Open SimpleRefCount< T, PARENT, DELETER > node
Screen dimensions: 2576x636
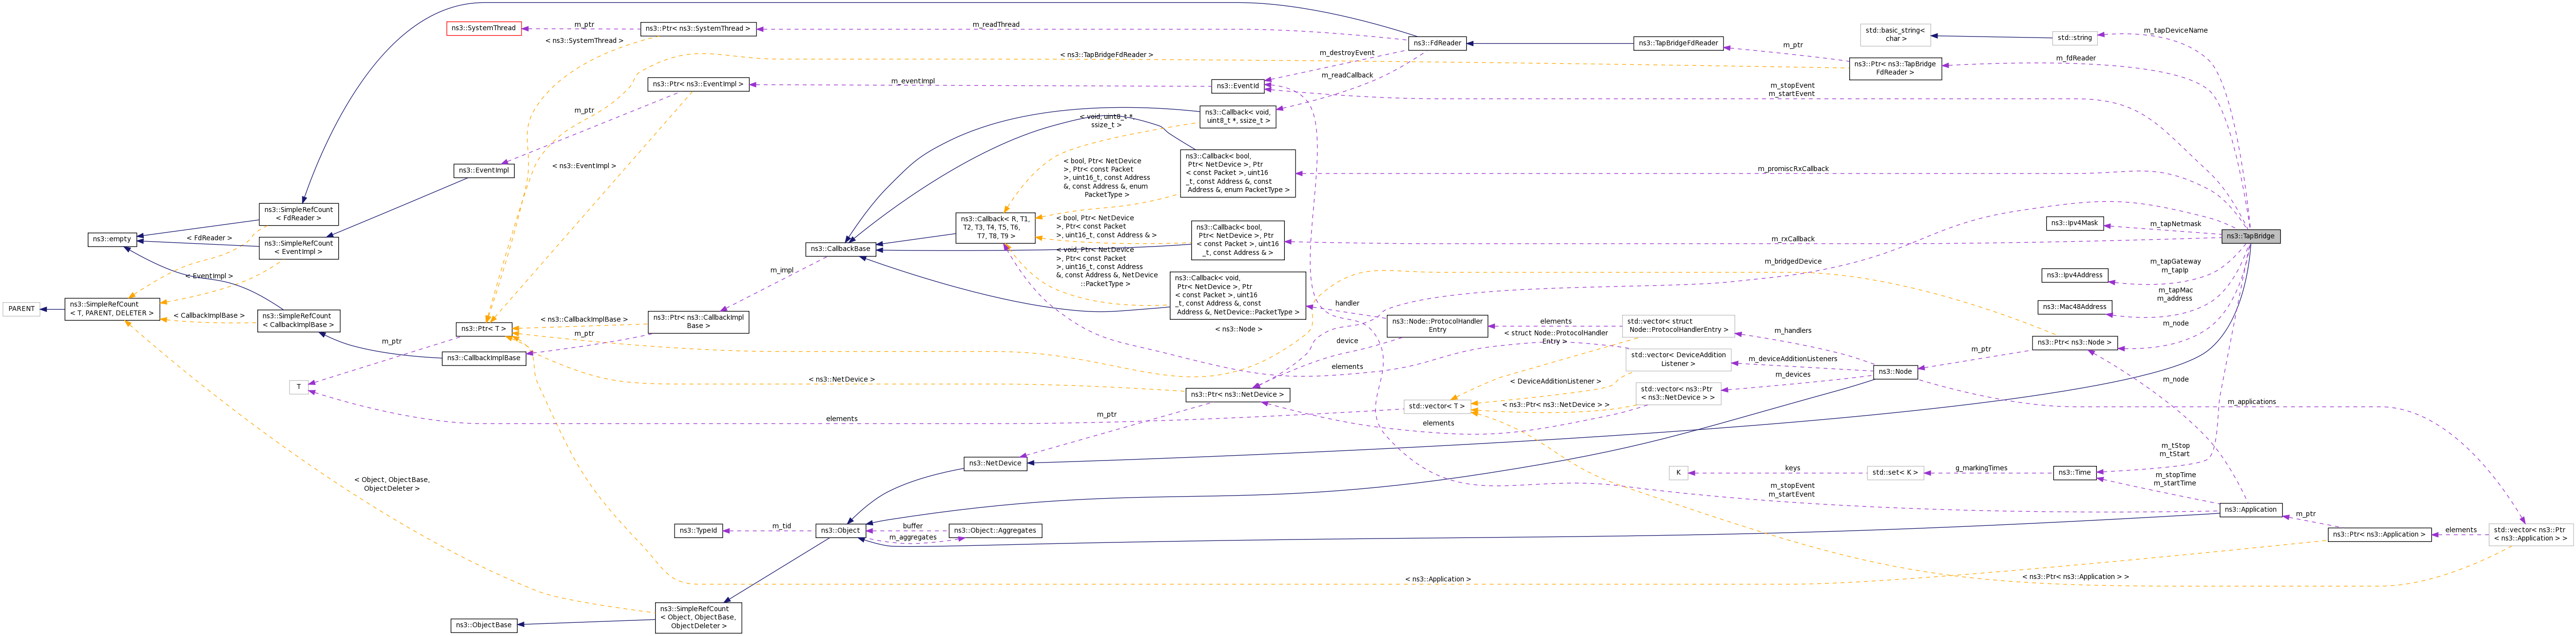coord(112,308)
